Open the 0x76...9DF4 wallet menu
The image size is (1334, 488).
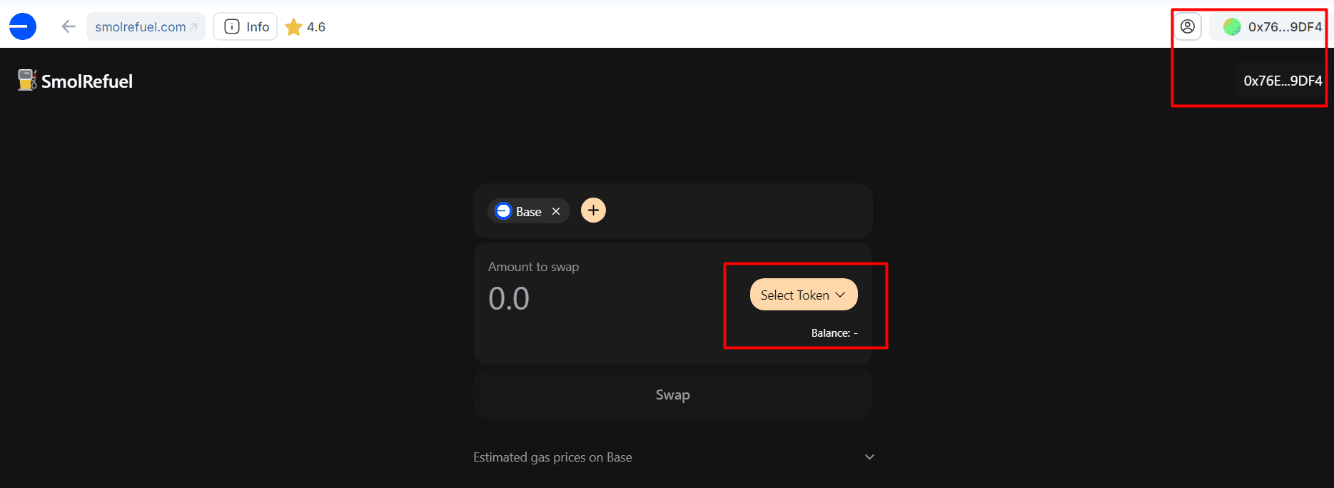1268,27
